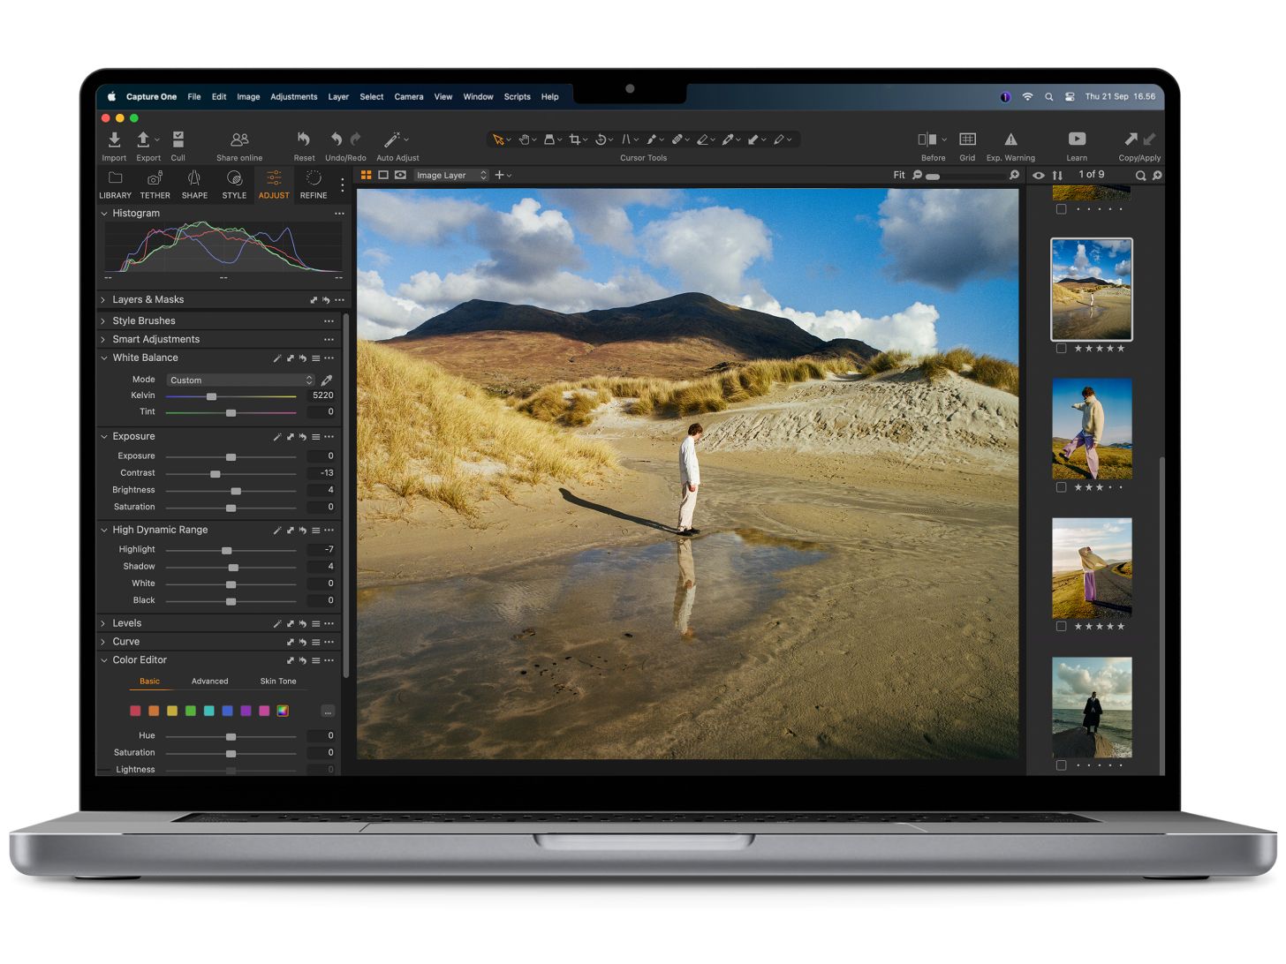Select the Crop cursor tool
Image resolution: width=1286 pixels, height=964 pixels.
575,139
